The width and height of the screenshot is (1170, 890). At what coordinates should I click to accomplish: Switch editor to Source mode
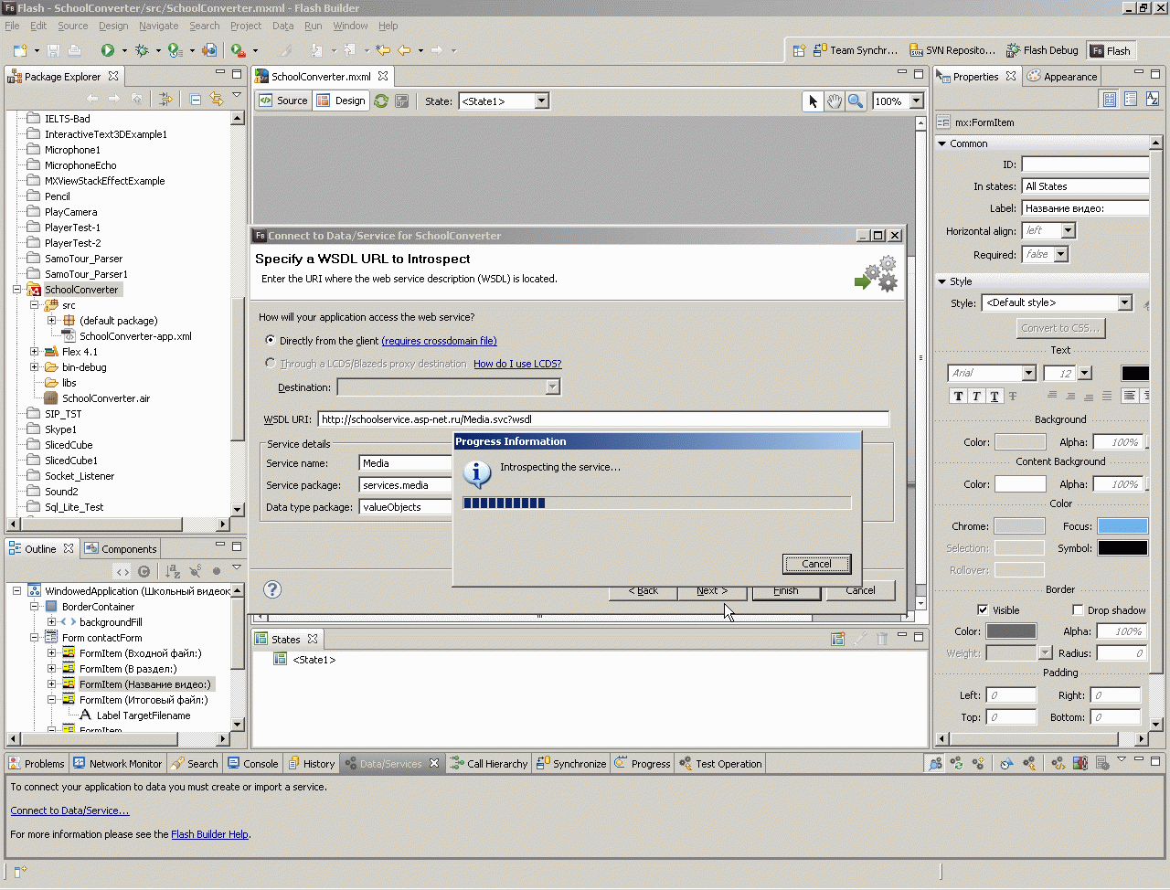click(x=283, y=101)
